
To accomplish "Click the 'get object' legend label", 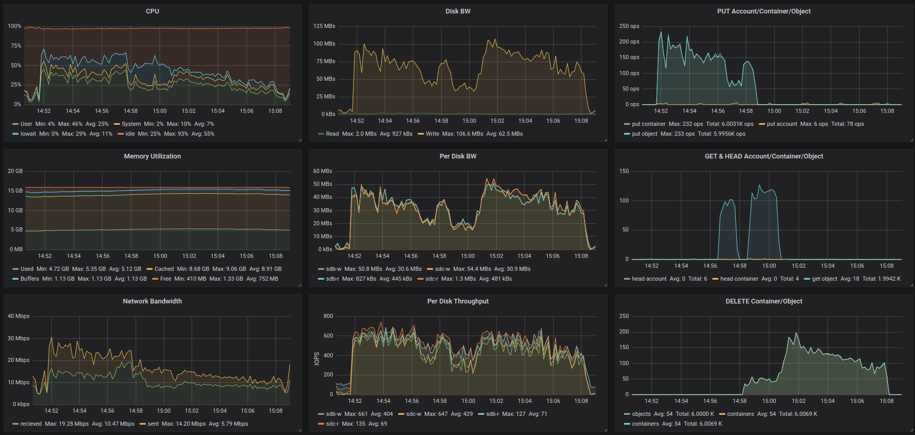I will (x=824, y=279).
